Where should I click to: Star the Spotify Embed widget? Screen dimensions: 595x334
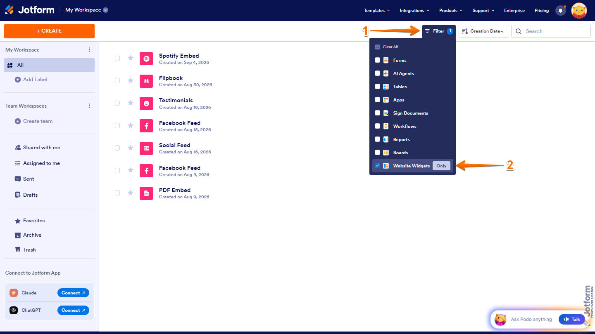pyautogui.click(x=131, y=58)
